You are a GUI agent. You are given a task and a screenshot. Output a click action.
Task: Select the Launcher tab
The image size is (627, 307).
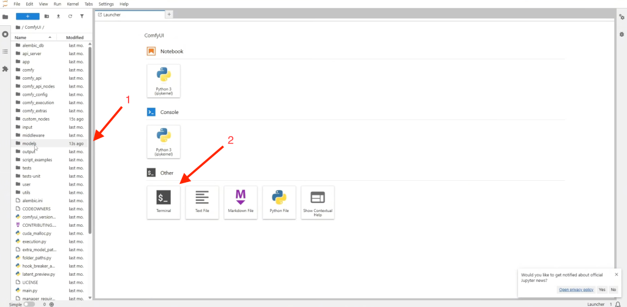130,15
